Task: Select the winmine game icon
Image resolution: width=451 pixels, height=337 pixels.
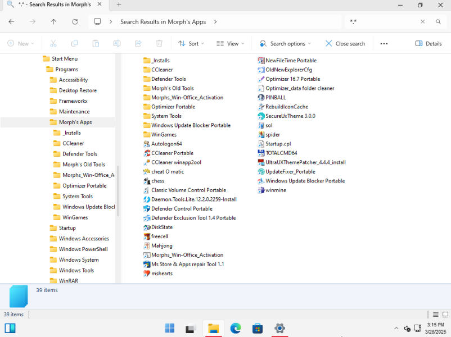Action: (x=261, y=190)
